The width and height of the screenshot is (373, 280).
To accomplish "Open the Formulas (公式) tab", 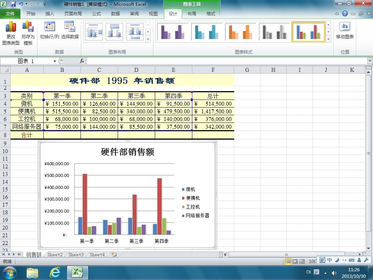I will pyautogui.click(x=96, y=14).
